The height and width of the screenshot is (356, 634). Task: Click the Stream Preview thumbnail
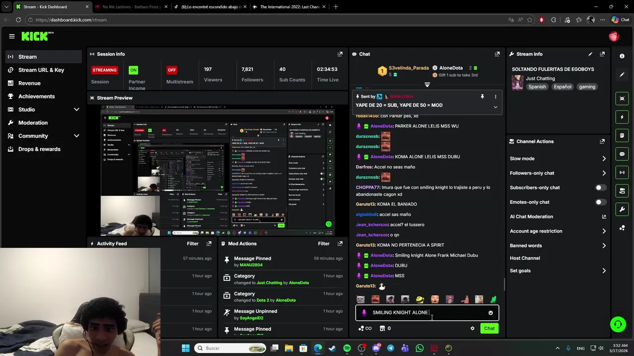(x=217, y=170)
